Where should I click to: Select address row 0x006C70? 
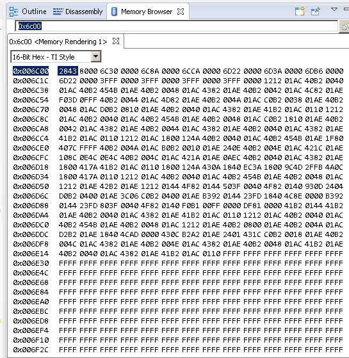pos(31,110)
